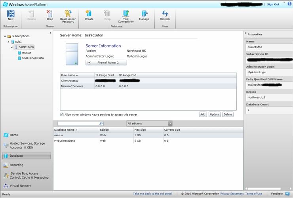Collapse the ribbon with top arrow
Viewport: 293px width, 198px height.
point(284,3)
